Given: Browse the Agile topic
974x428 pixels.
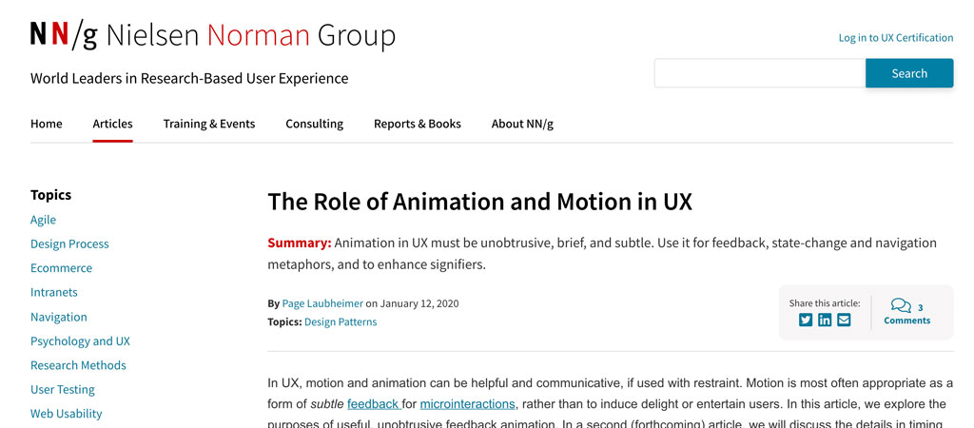Looking at the screenshot, I should click(44, 220).
